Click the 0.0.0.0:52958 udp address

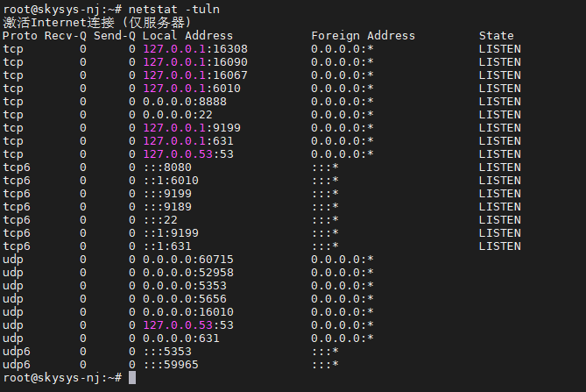pos(188,273)
